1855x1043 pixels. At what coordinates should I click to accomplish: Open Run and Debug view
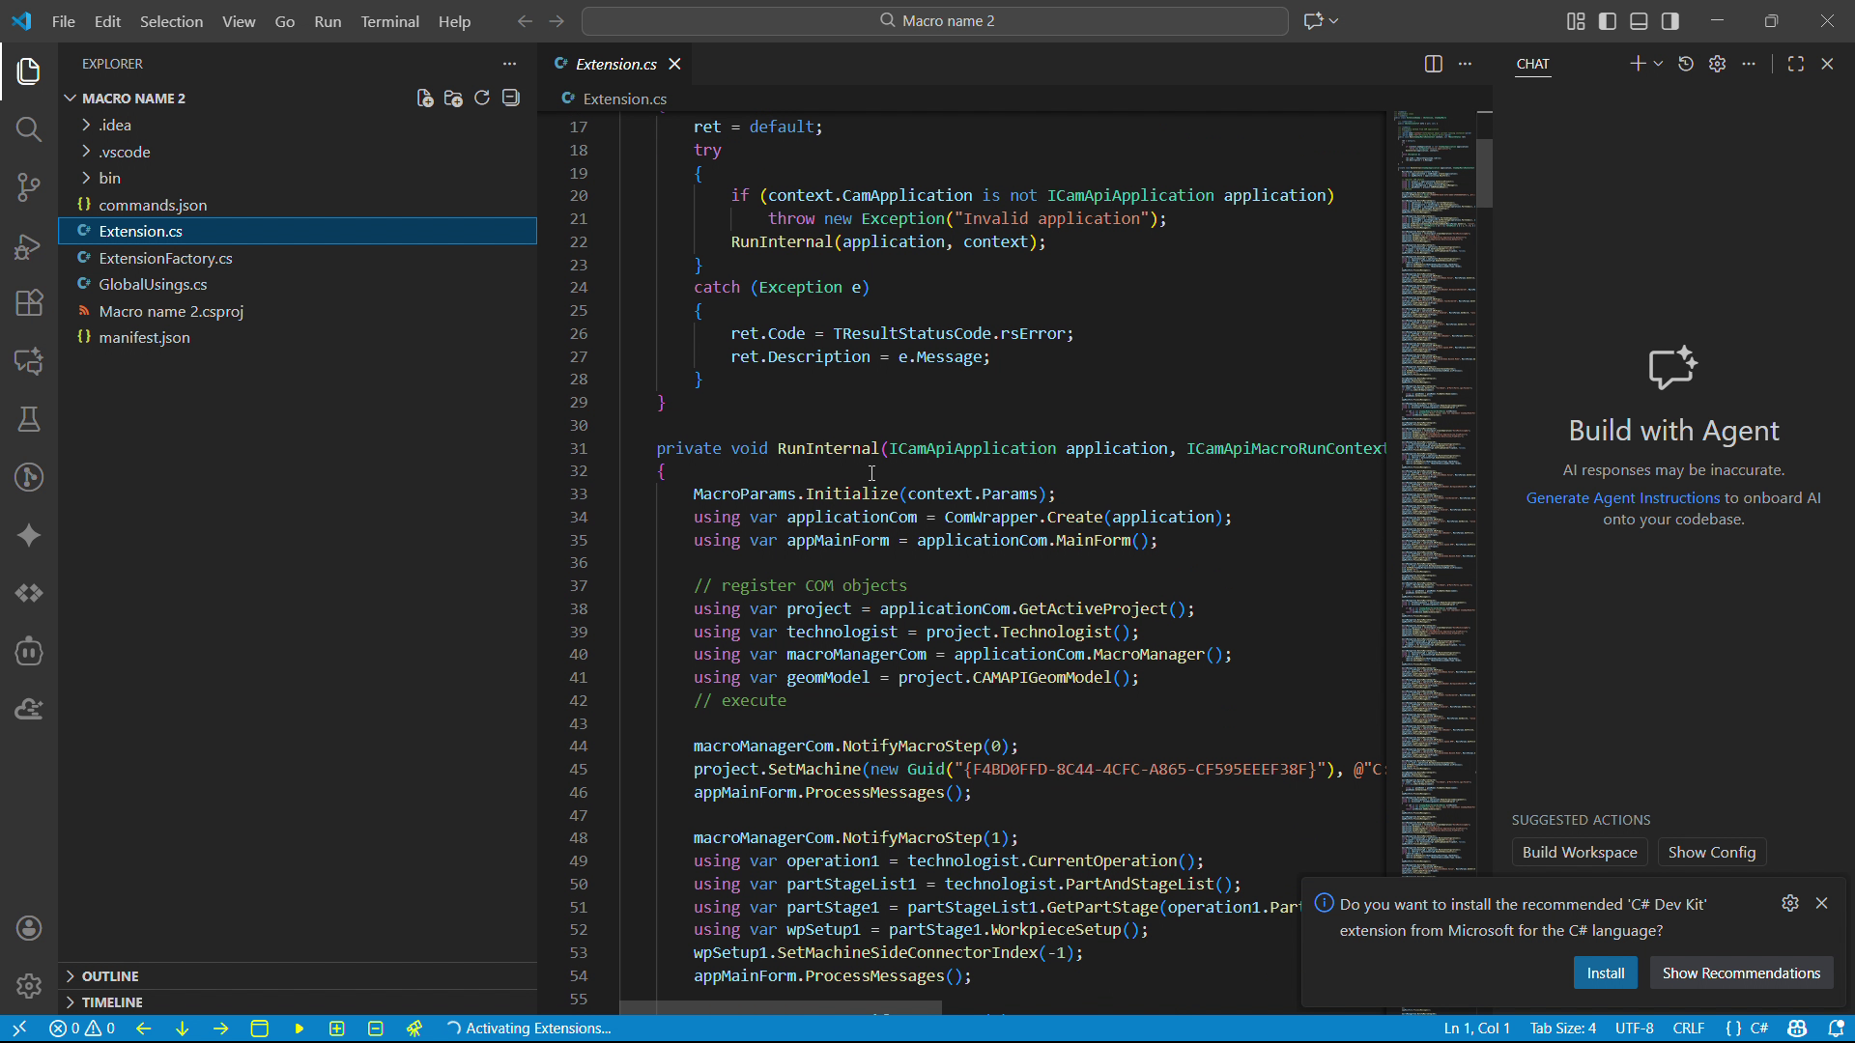29,245
